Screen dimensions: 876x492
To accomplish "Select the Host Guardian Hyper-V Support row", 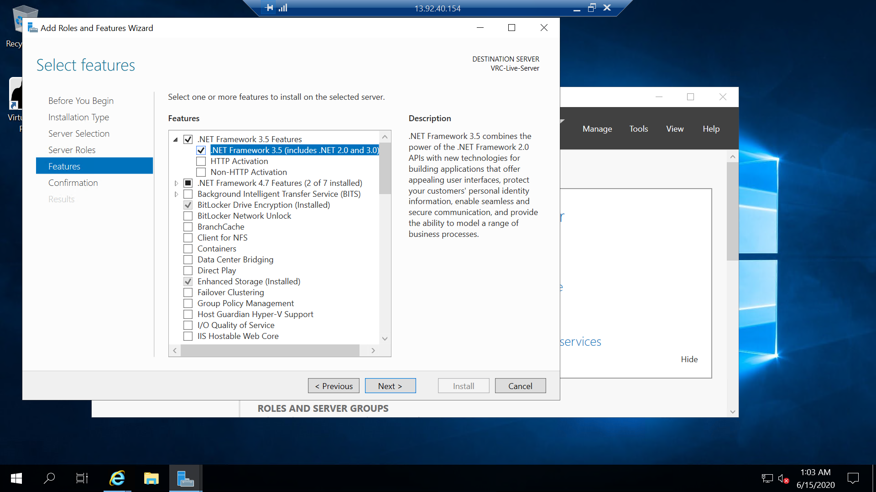I will point(255,314).
